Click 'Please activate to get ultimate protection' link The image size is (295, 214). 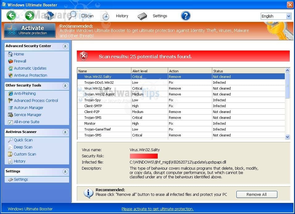(157, 209)
